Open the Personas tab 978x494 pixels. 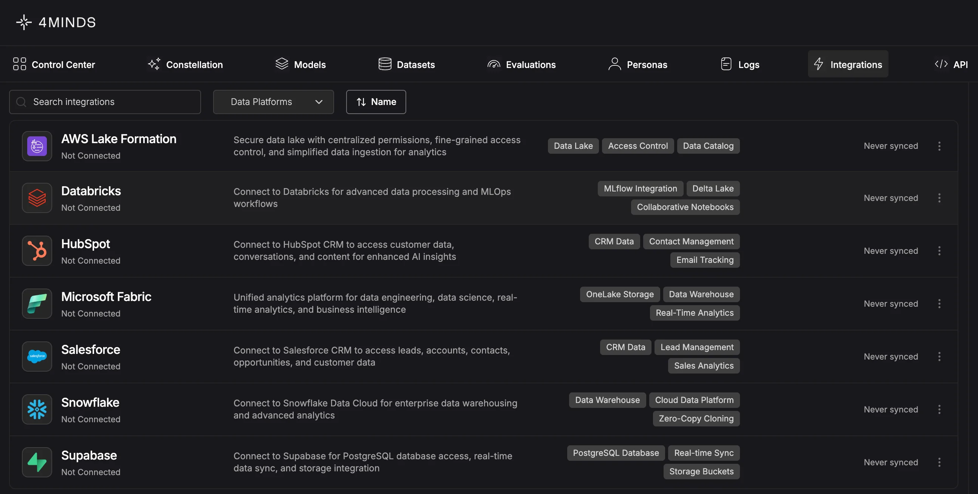coord(638,64)
